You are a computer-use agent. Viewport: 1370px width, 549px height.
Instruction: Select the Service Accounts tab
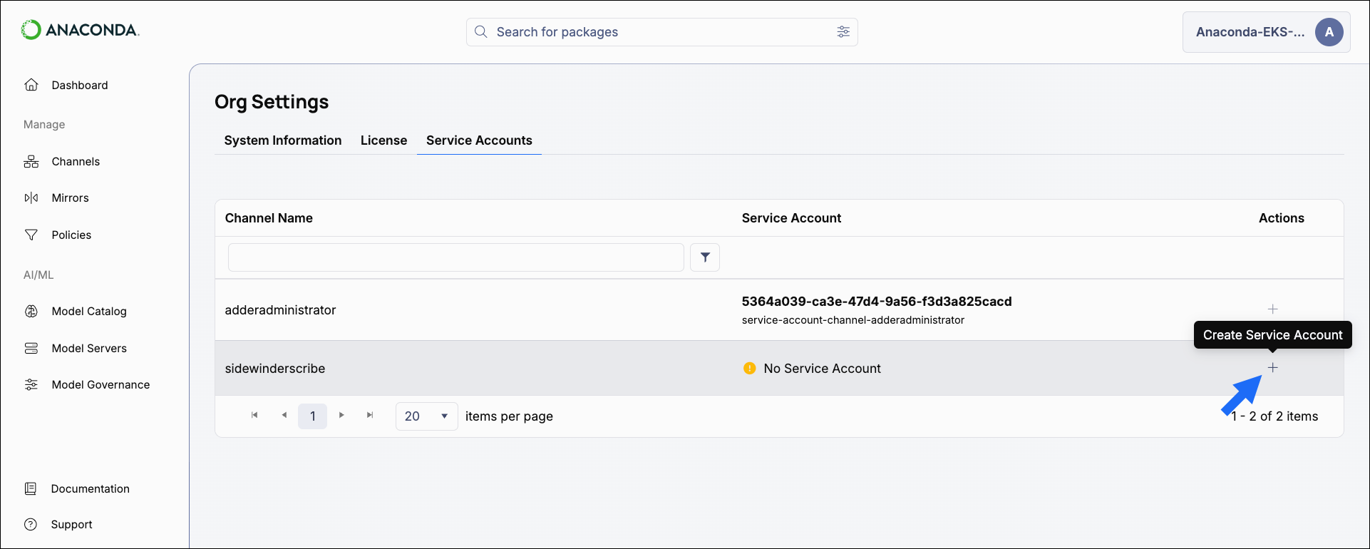pyautogui.click(x=479, y=140)
